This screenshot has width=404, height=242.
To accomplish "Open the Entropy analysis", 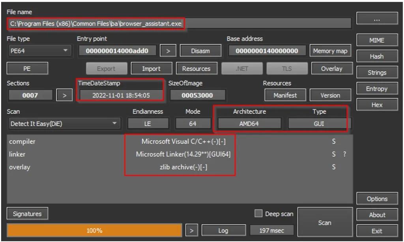I will click(377, 89).
